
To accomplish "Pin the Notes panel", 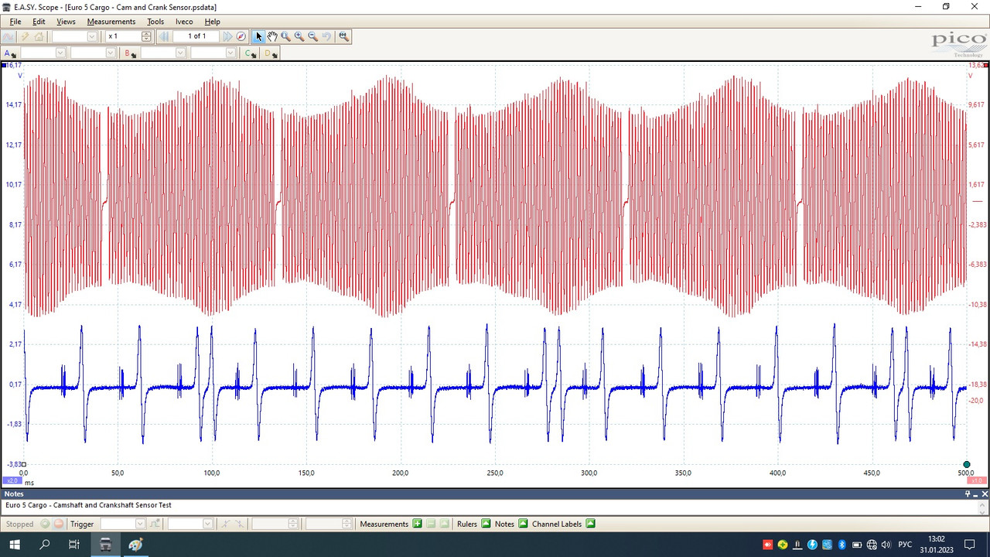I will tap(968, 494).
